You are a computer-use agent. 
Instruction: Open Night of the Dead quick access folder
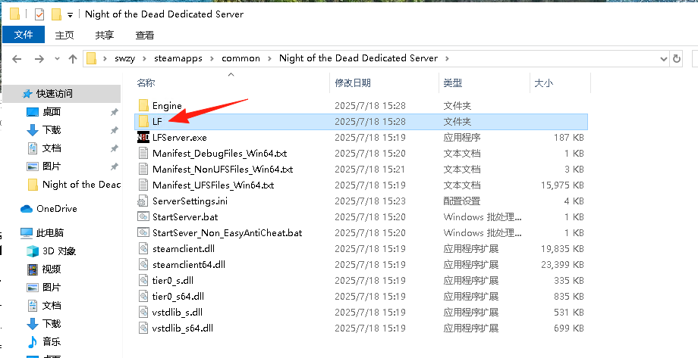(x=74, y=185)
